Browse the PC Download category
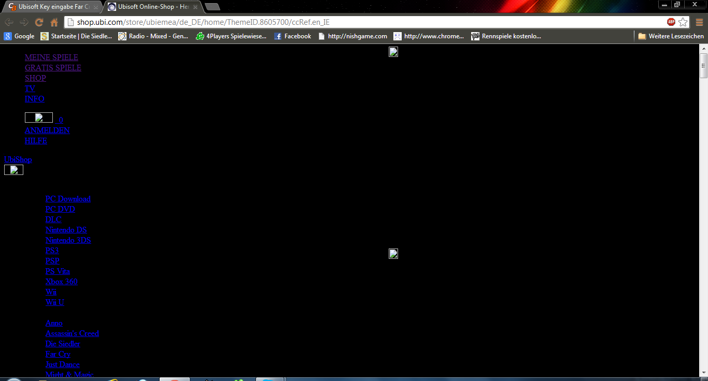This screenshot has height=381, width=708. [x=68, y=199]
